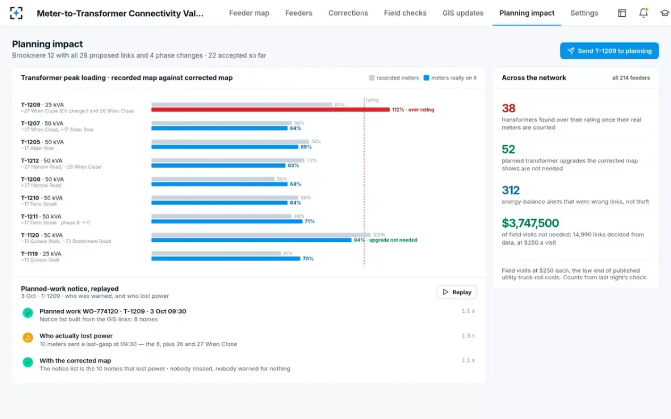Click the gray recorded meters legend swatch
Image resolution: width=671 pixels, height=419 pixels.
tap(371, 78)
